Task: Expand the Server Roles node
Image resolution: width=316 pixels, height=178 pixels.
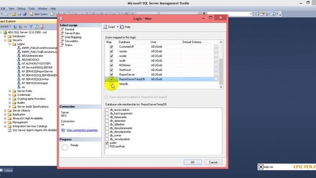Action: pos(10,91)
